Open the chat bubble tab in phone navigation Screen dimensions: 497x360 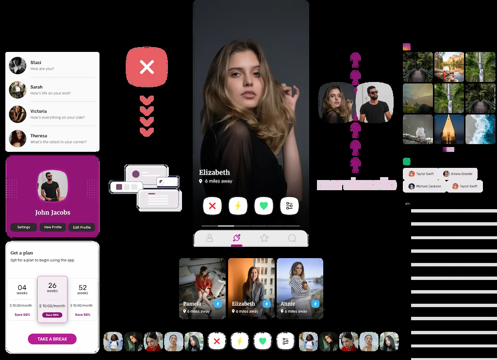point(292,238)
